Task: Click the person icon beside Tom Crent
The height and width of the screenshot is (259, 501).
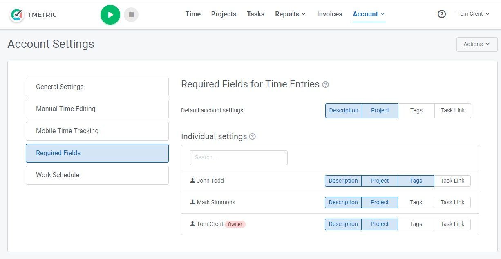Action: 192,223
